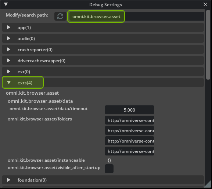Click the omni.kit.browser.asset/folders label

[40, 119]
